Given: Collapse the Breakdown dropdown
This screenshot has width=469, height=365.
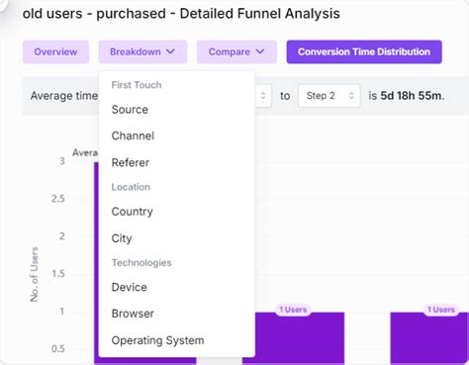Looking at the screenshot, I should [142, 51].
